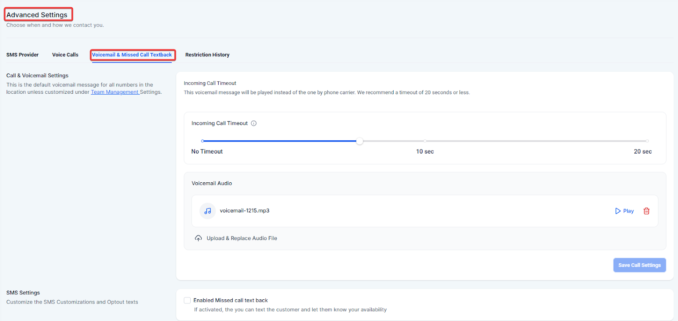The height and width of the screenshot is (321, 678).
Task: Play the voicemail-1215.mp3 audio
Action: [x=624, y=211]
